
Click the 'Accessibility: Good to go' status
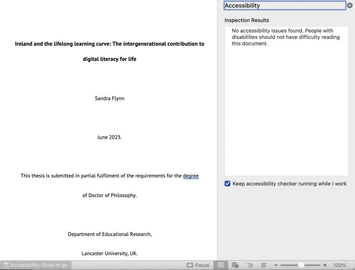[x=39, y=265]
